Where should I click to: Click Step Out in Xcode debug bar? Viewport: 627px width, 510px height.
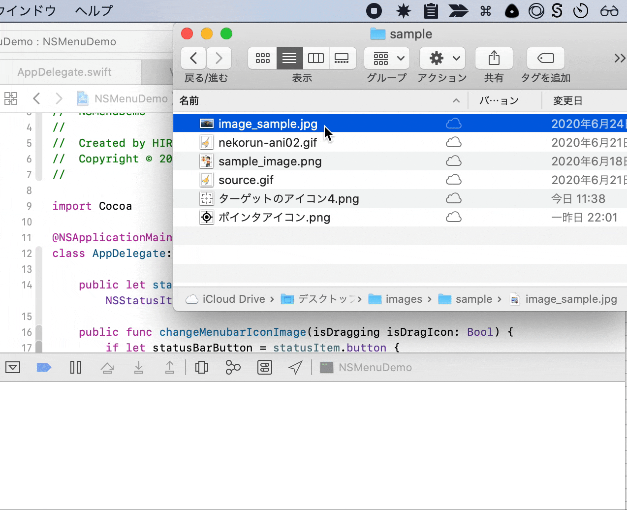click(170, 367)
